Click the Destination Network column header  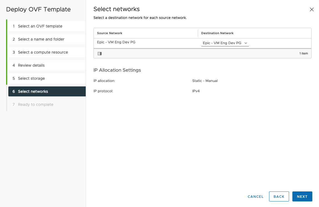(217, 33)
